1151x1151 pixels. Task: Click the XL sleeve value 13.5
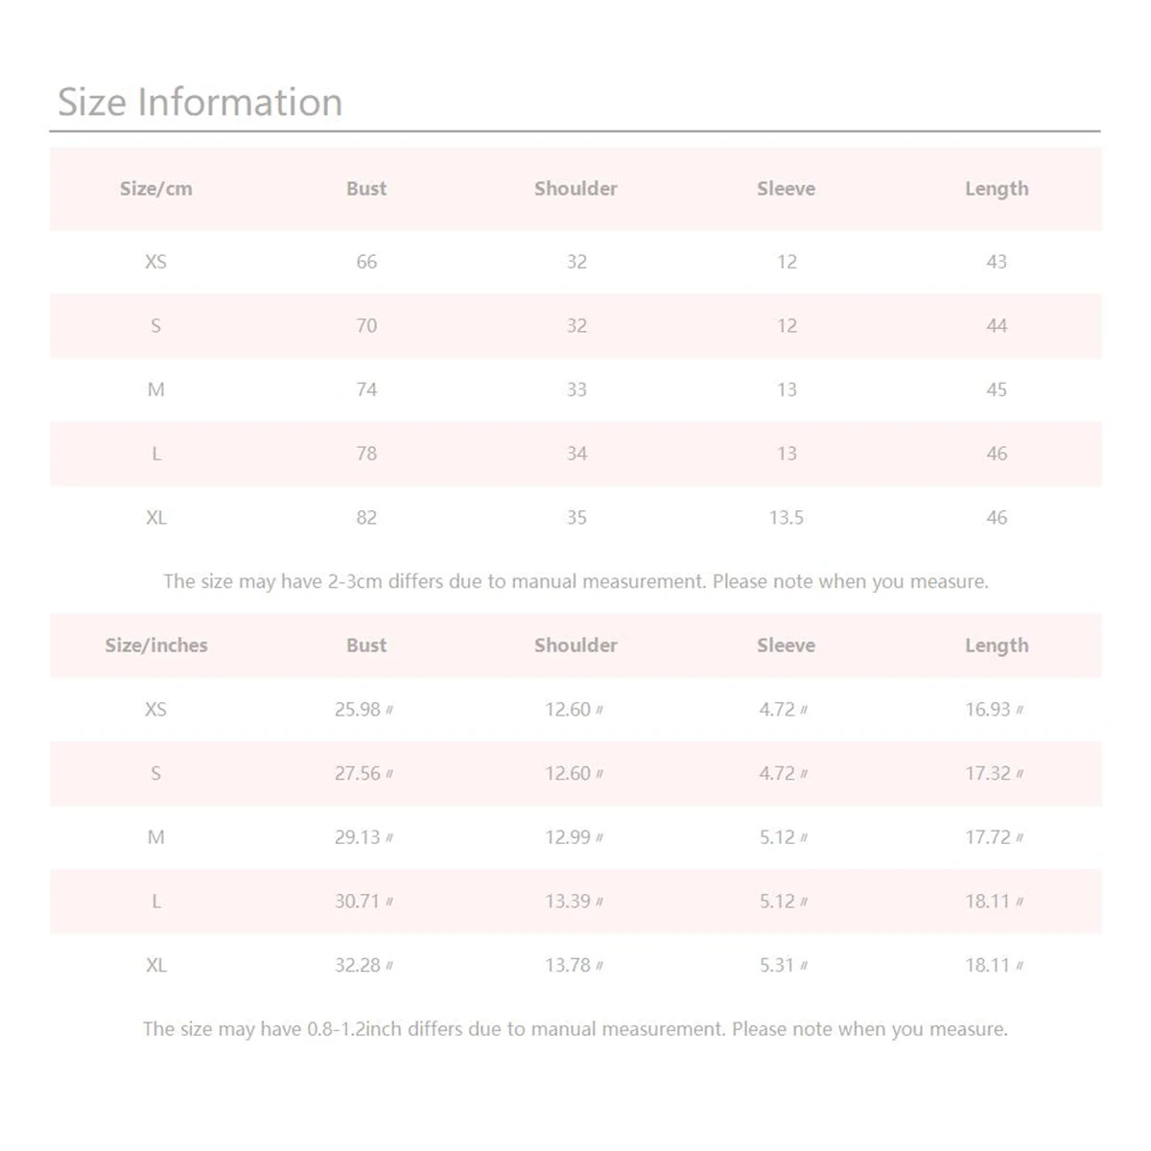pos(786,518)
